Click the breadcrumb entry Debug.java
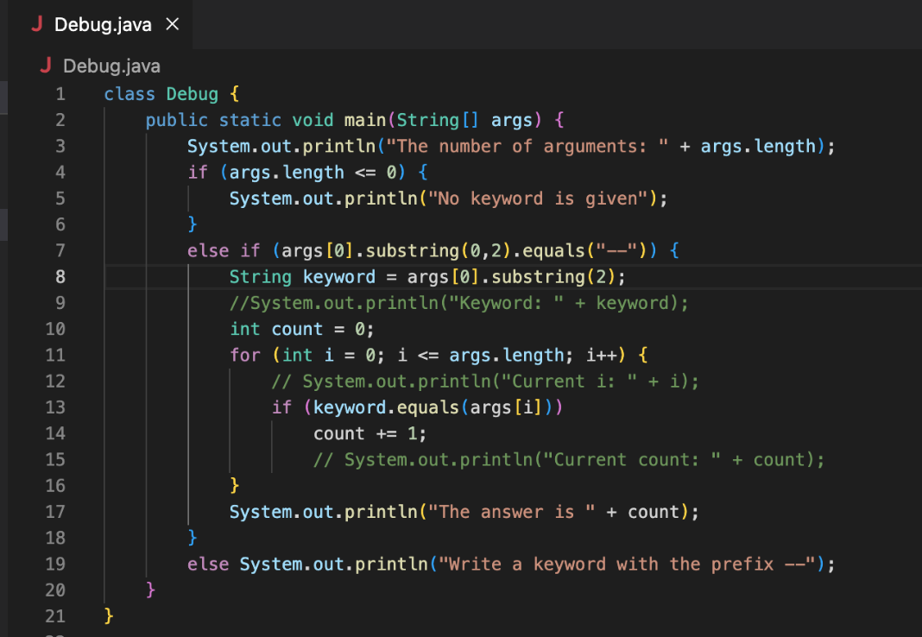 pos(111,66)
